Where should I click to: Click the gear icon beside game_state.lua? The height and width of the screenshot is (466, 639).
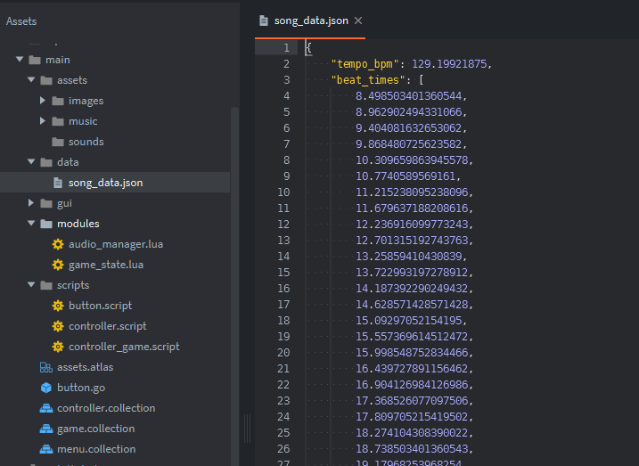tap(59, 265)
